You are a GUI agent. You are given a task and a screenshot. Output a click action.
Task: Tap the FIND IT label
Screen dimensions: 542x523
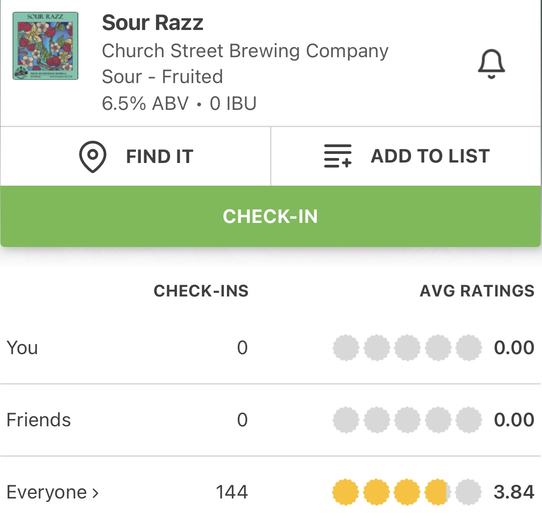pos(160,157)
